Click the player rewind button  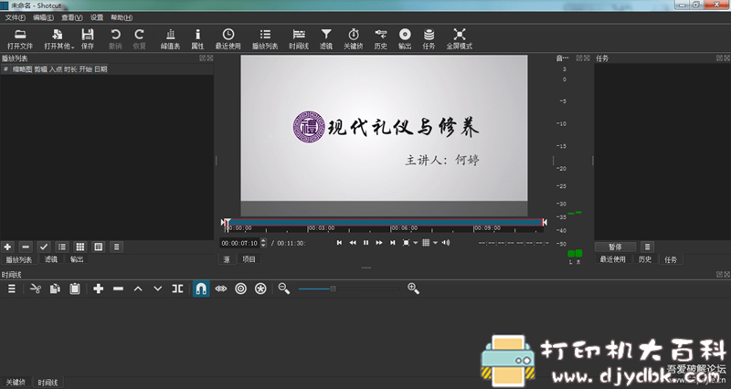pos(353,243)
